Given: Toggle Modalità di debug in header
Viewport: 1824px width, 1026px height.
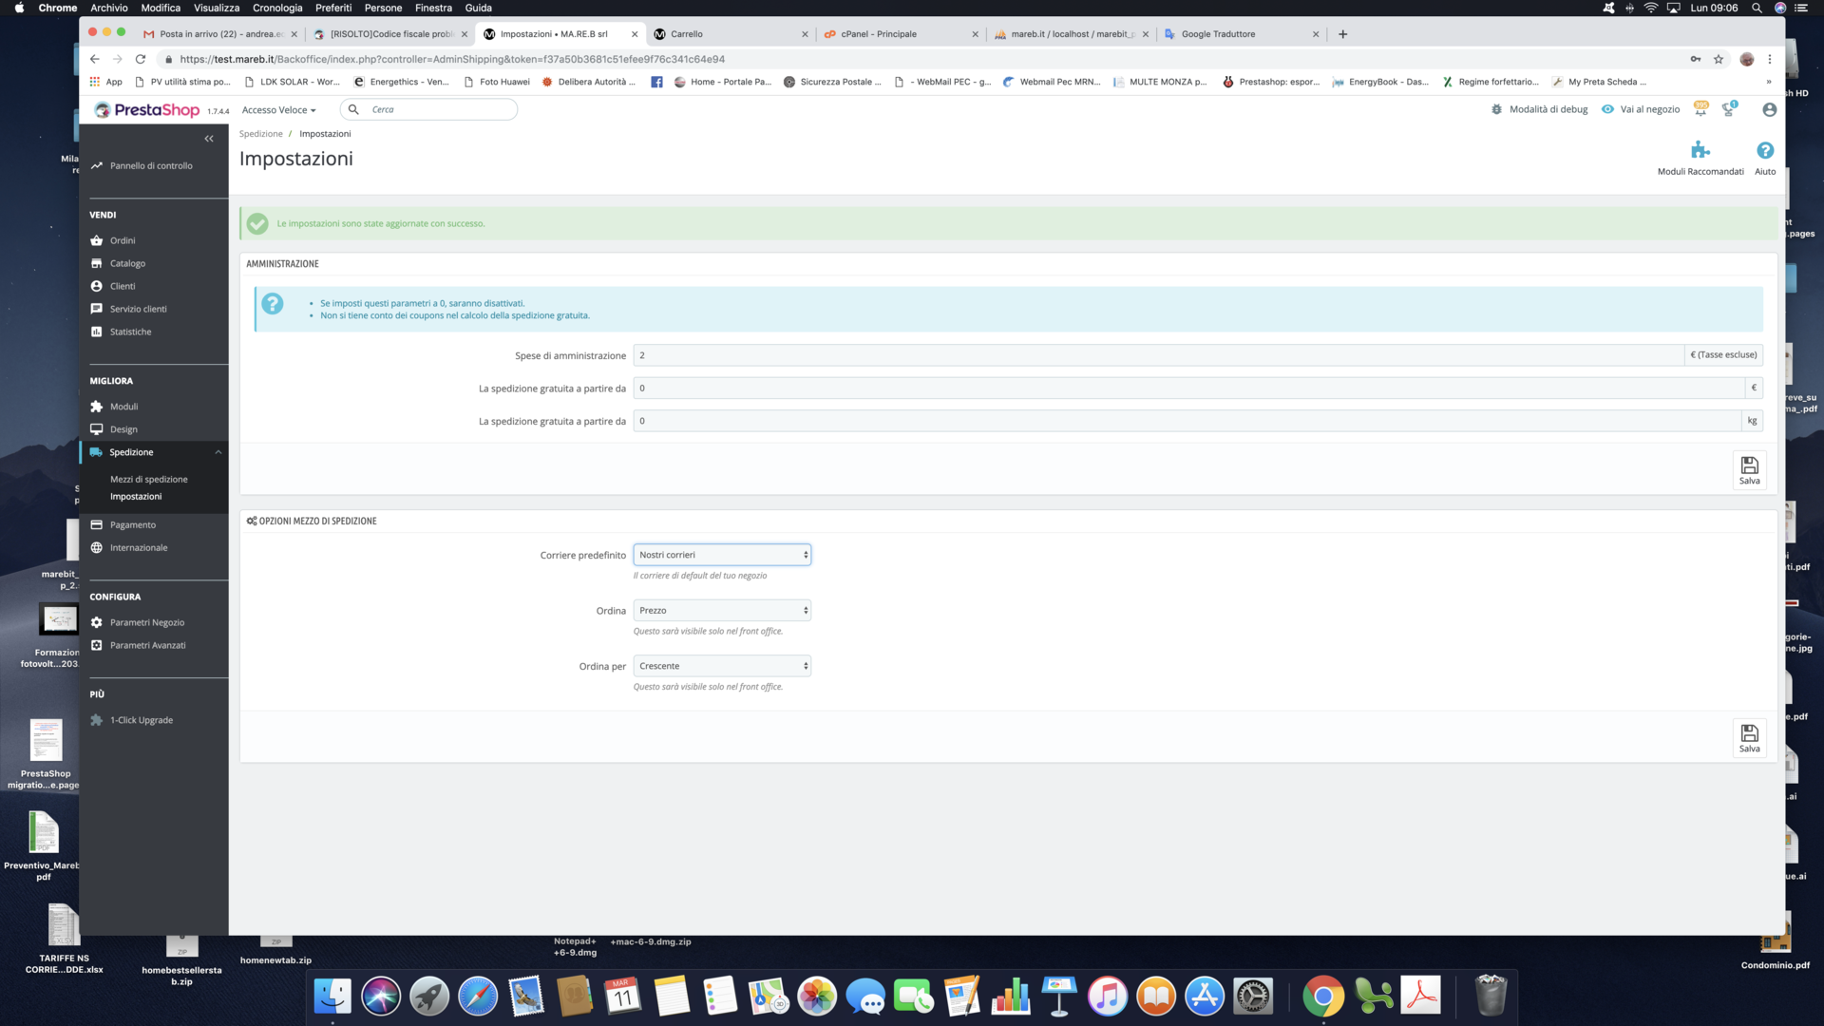Looking at the screenshot, I should coord(1540,110).
